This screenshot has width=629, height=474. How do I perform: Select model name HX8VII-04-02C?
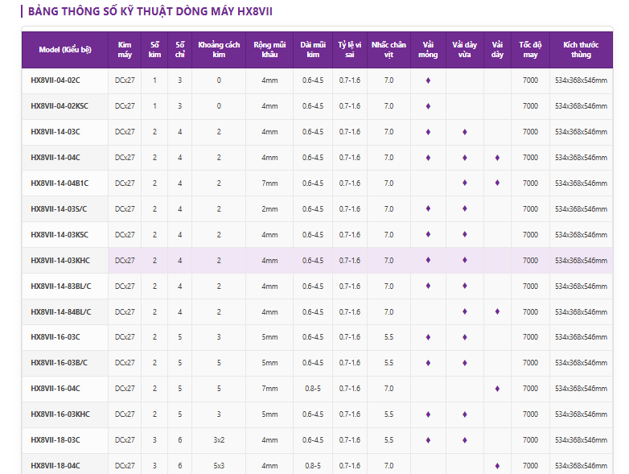pos(55,80)
